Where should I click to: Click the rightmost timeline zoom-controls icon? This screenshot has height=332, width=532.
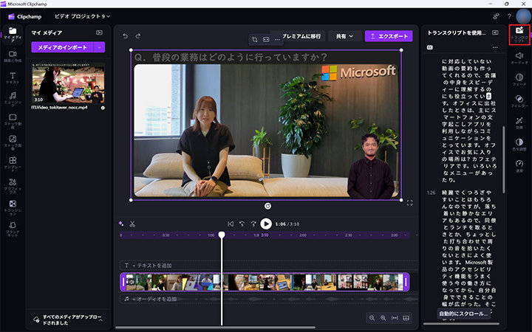(x=406, y=318)
